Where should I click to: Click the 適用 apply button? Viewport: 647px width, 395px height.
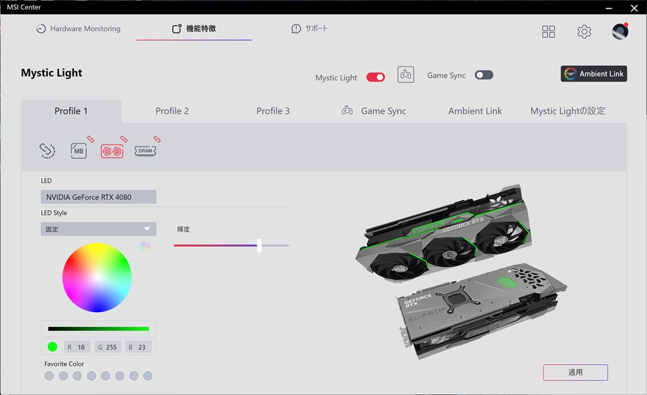[x=575, y=372]
